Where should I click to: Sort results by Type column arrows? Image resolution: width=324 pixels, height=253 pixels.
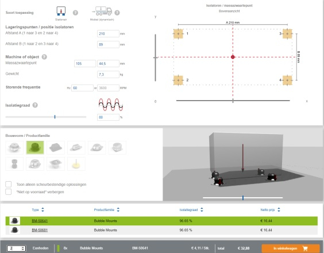[x=43, y=209]
